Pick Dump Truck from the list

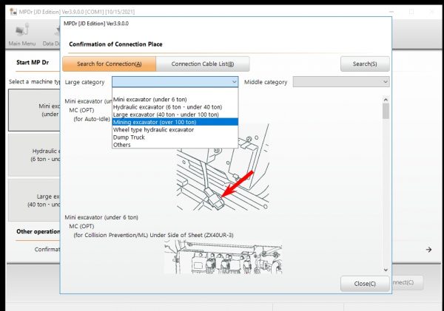[x=175, y=137]
